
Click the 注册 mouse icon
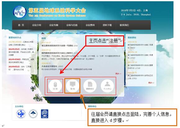[55, 86]
